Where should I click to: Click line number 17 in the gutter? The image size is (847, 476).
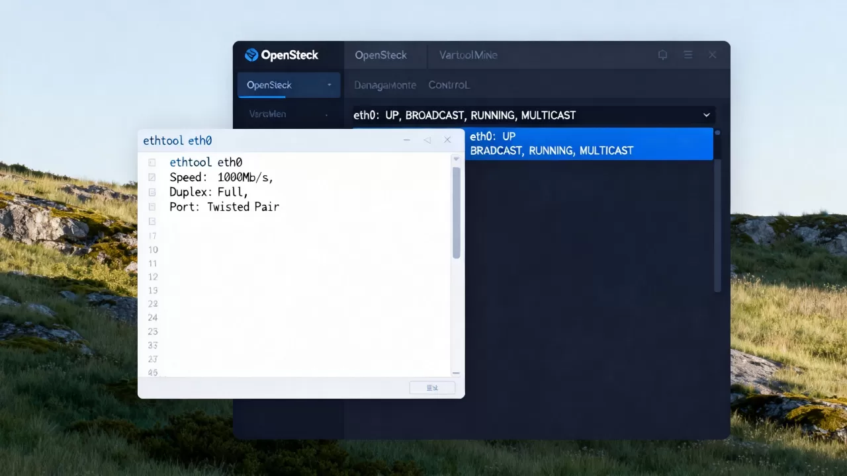click(x=153, y=236)
